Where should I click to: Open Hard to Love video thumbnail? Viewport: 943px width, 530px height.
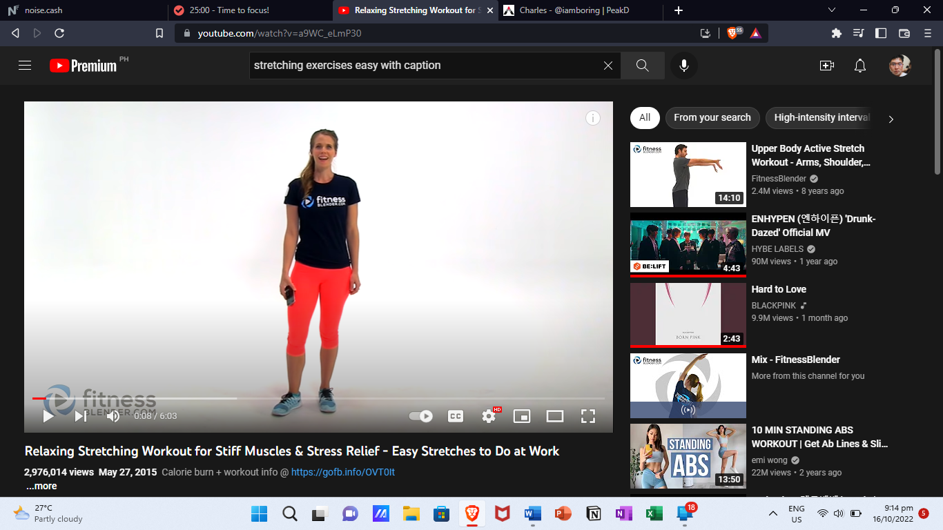(x=688, y=315)
